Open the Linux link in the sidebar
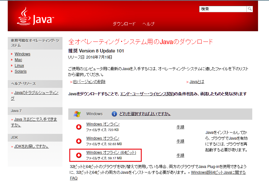The width and height of the screenshot is (269, 186). pos(19,66)
